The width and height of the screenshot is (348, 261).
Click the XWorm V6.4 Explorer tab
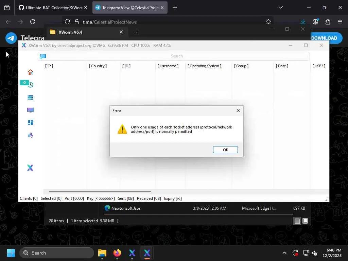(87, 32)
